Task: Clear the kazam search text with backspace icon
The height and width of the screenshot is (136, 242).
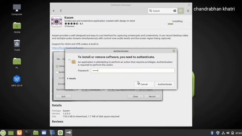Action: click(175, 11)
